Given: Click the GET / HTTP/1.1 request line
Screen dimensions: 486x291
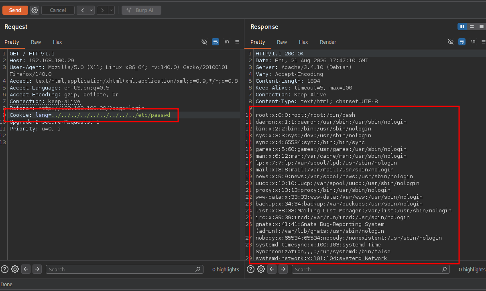Looking at the screenshot, I should (x=32, y=53).
